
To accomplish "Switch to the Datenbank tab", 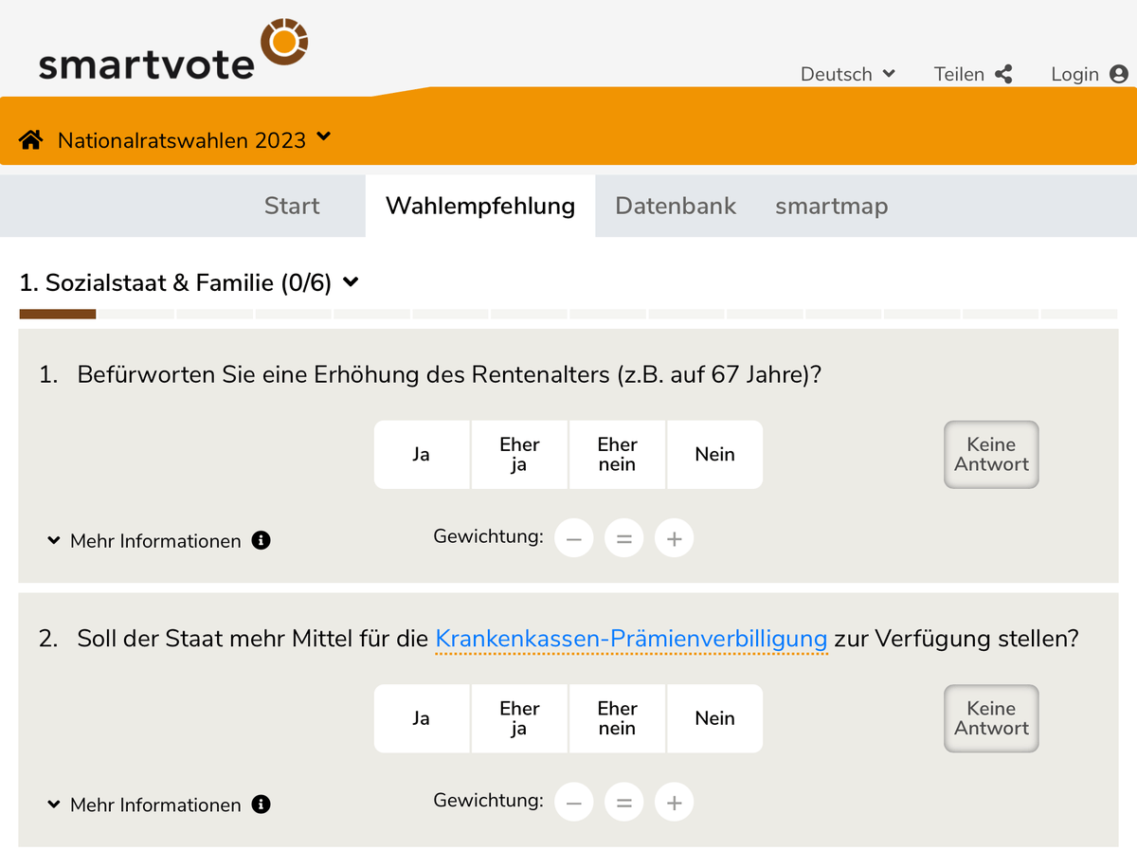I will coord(676,206).
